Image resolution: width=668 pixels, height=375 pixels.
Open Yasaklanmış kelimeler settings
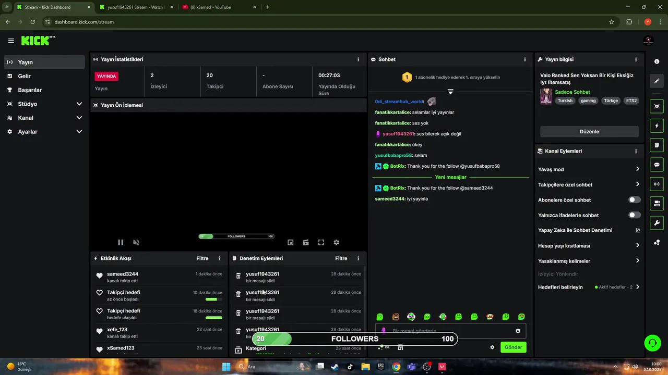click(589, 261)
